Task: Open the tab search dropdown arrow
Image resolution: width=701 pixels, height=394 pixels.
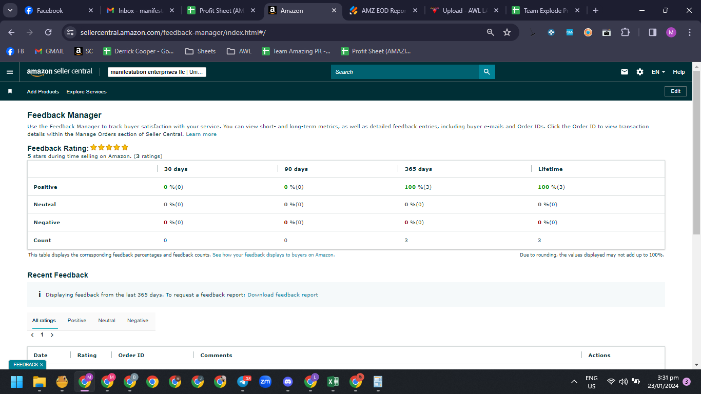Action: coord(10,10)
